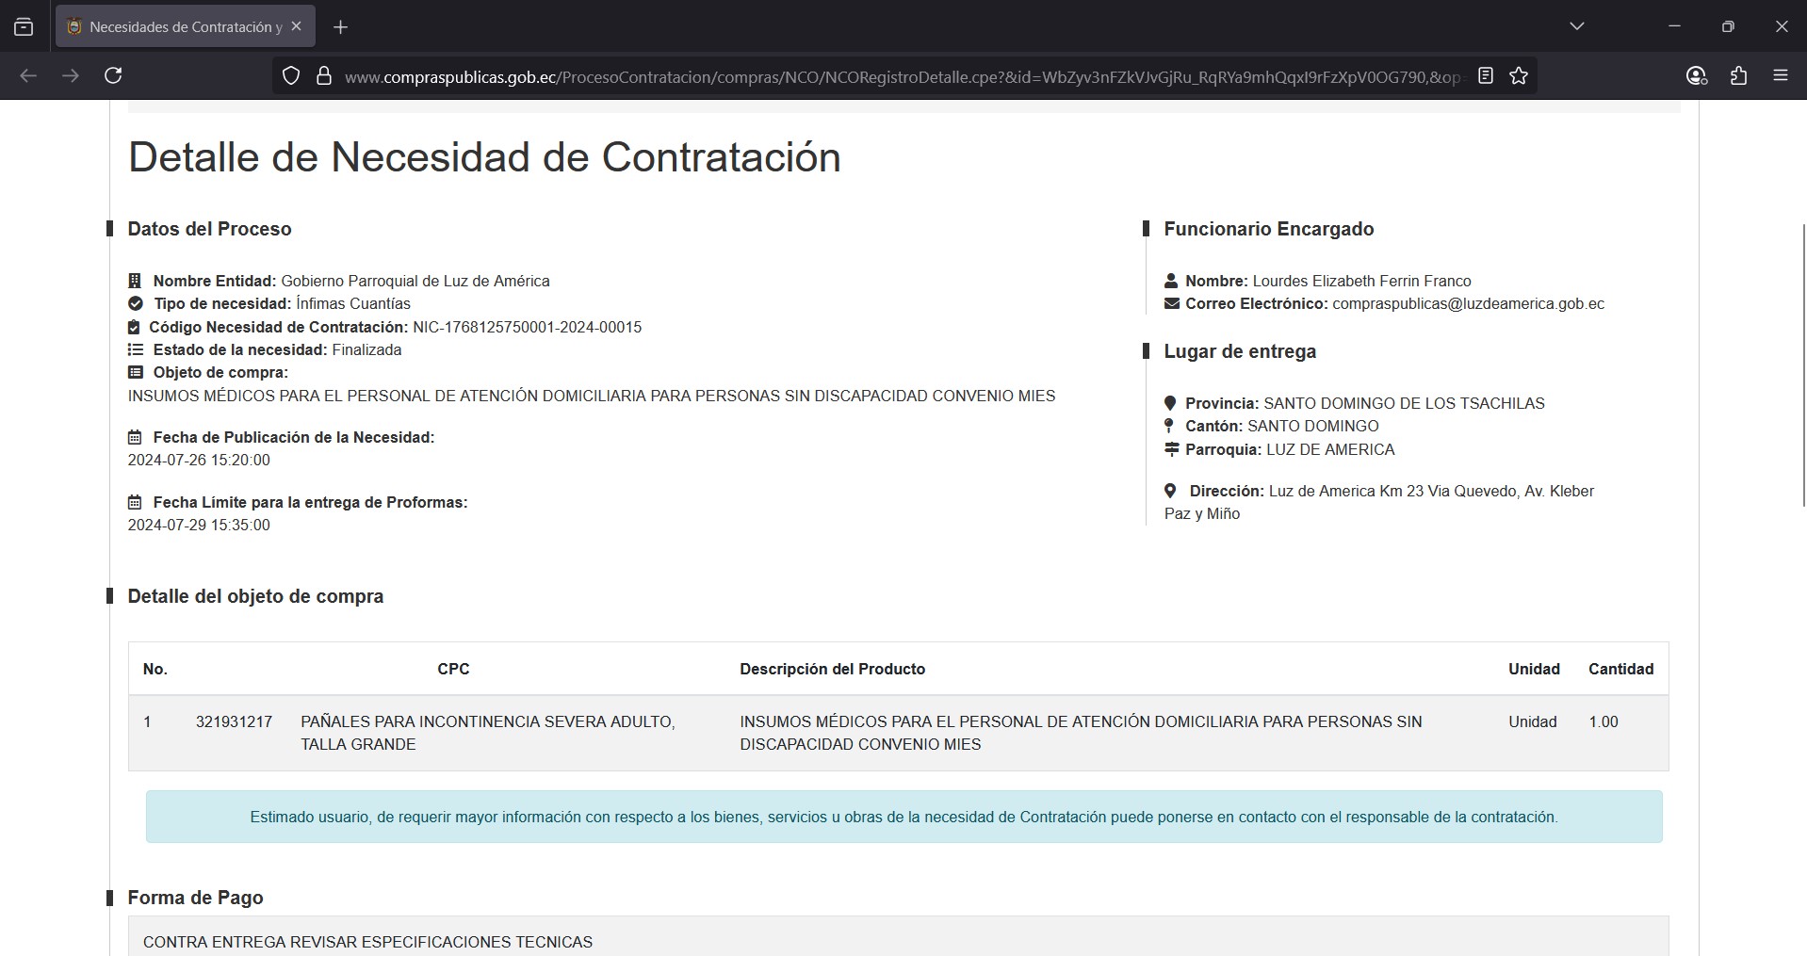Click the Firefox tab overview icon
Viewport: 1807px width, 956px height.
coord(24,27)
